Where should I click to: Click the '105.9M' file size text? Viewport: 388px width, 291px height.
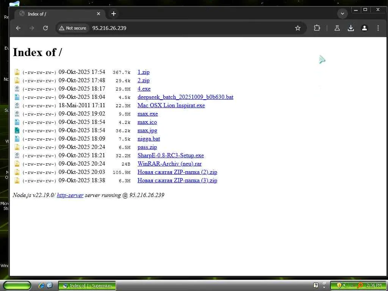point(122,172)
